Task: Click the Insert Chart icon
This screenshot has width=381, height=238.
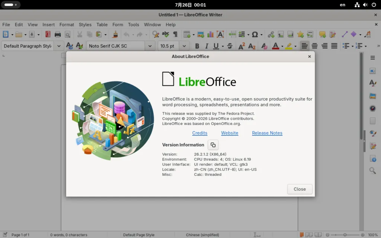Action: 211,34
